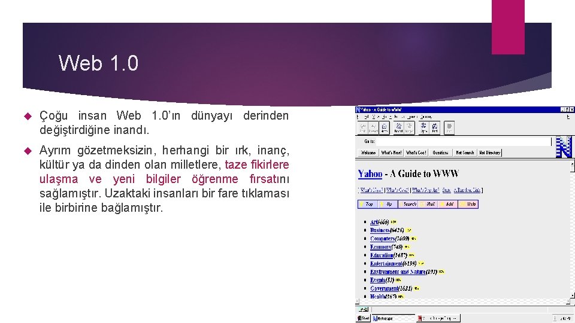Click the Up button in Yahoo navigation bar
The image size is (575, 323).
[x=388, y=204]
